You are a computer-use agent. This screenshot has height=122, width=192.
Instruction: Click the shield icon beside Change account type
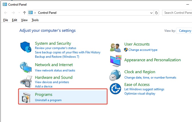coord(126,50)
